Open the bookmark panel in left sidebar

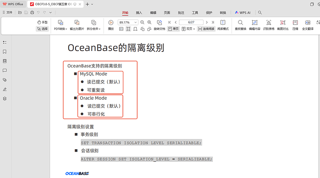(x=5, y=51)
